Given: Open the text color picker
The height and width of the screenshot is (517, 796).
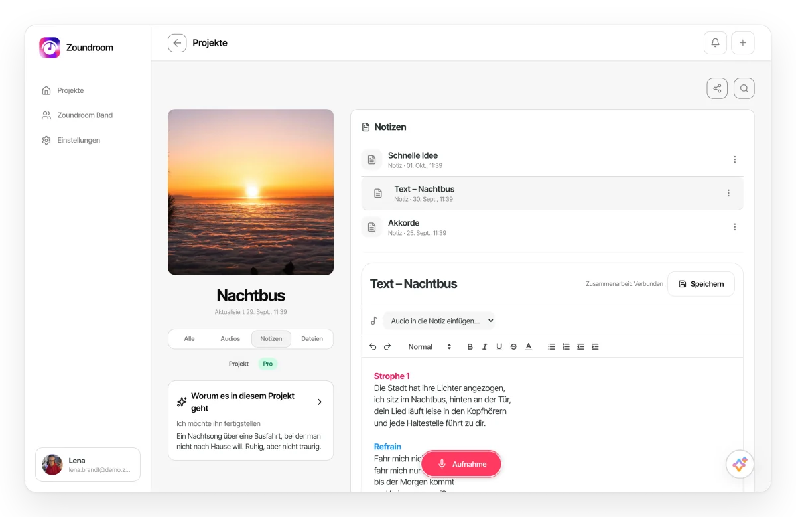Looking at the screenshot, I should [529, 347].
